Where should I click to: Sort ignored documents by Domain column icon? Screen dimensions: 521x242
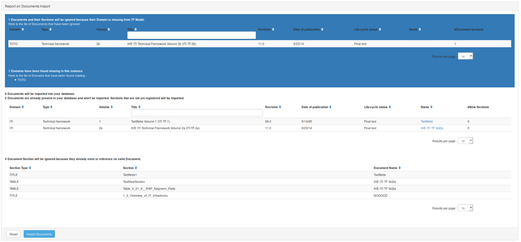23,29
